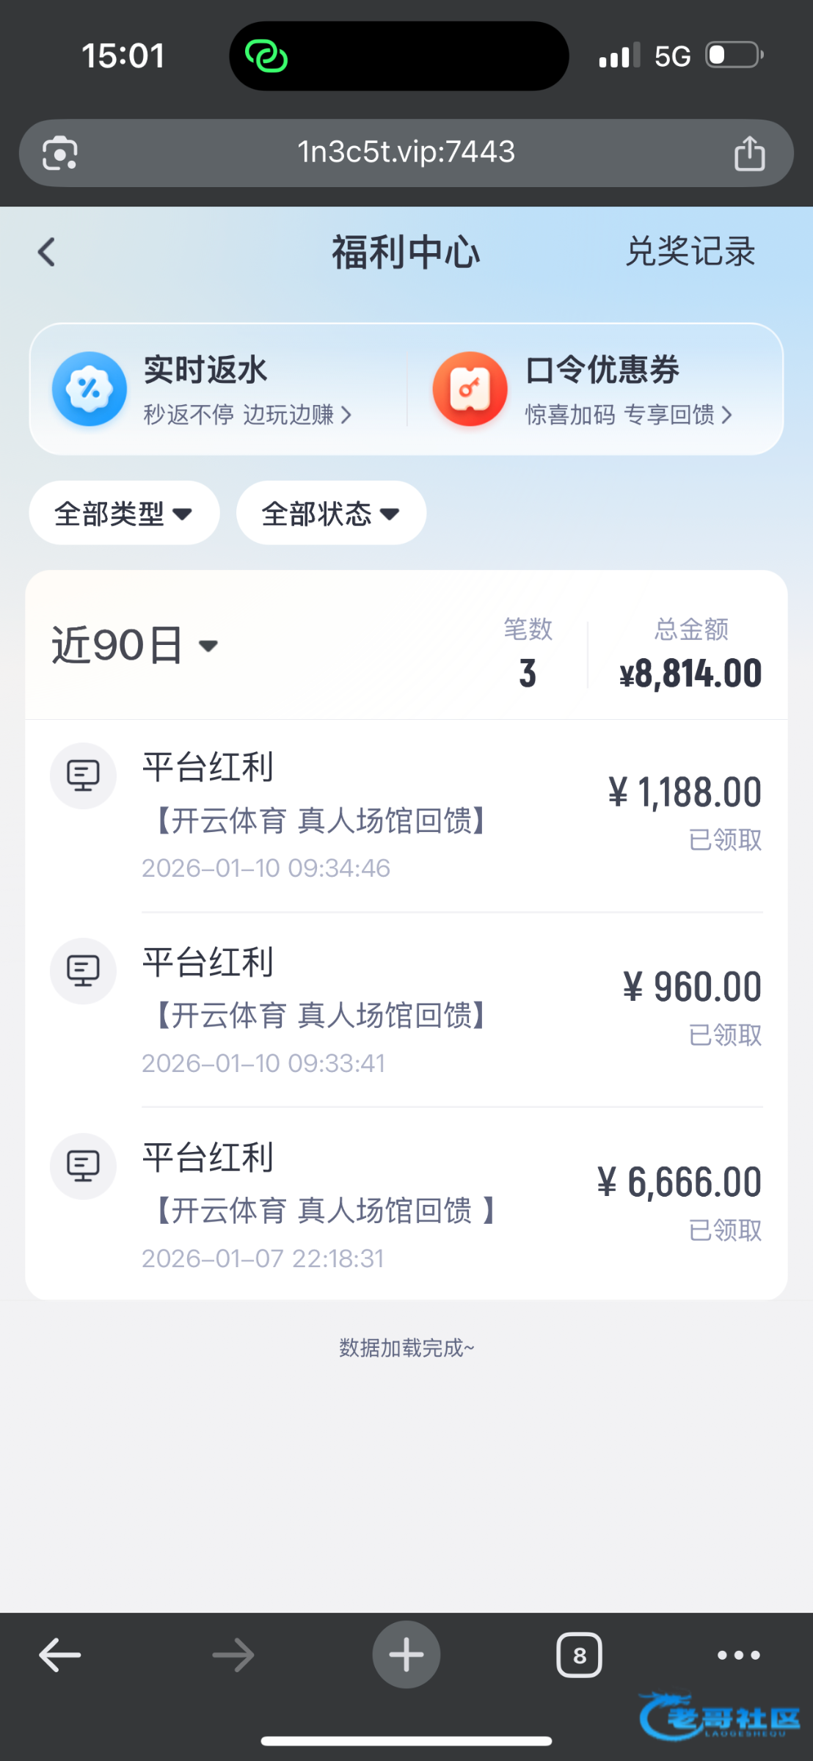Open the tab switcher showing 8 tabs
The width and height of the screenshot is (813, 1761).
click(x=579, y=1655)
